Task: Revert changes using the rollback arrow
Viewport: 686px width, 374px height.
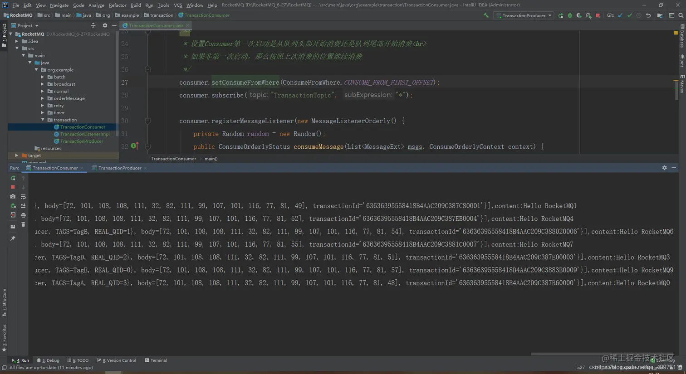Action: [648, 15]
